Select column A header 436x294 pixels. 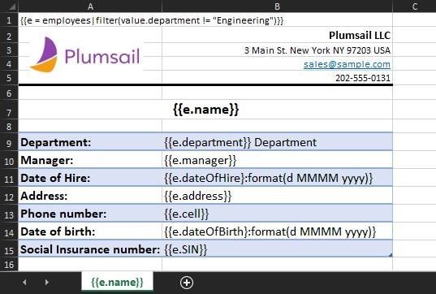pos(90,6)
